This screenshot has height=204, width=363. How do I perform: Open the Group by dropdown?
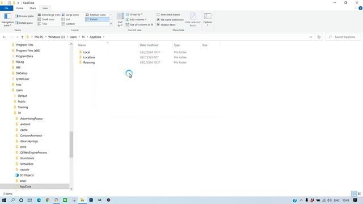[134, 14]
